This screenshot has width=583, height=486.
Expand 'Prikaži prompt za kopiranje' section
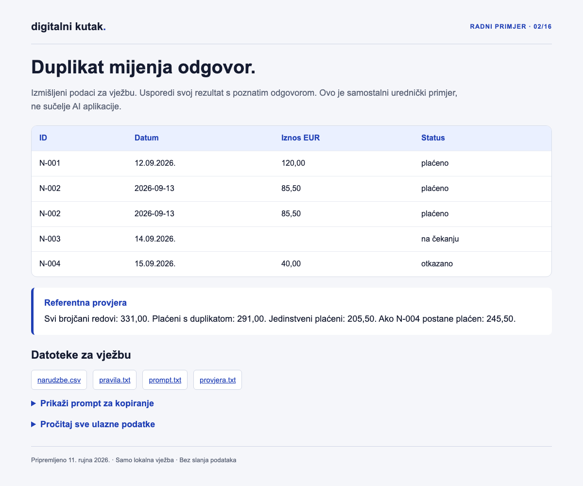93,403
